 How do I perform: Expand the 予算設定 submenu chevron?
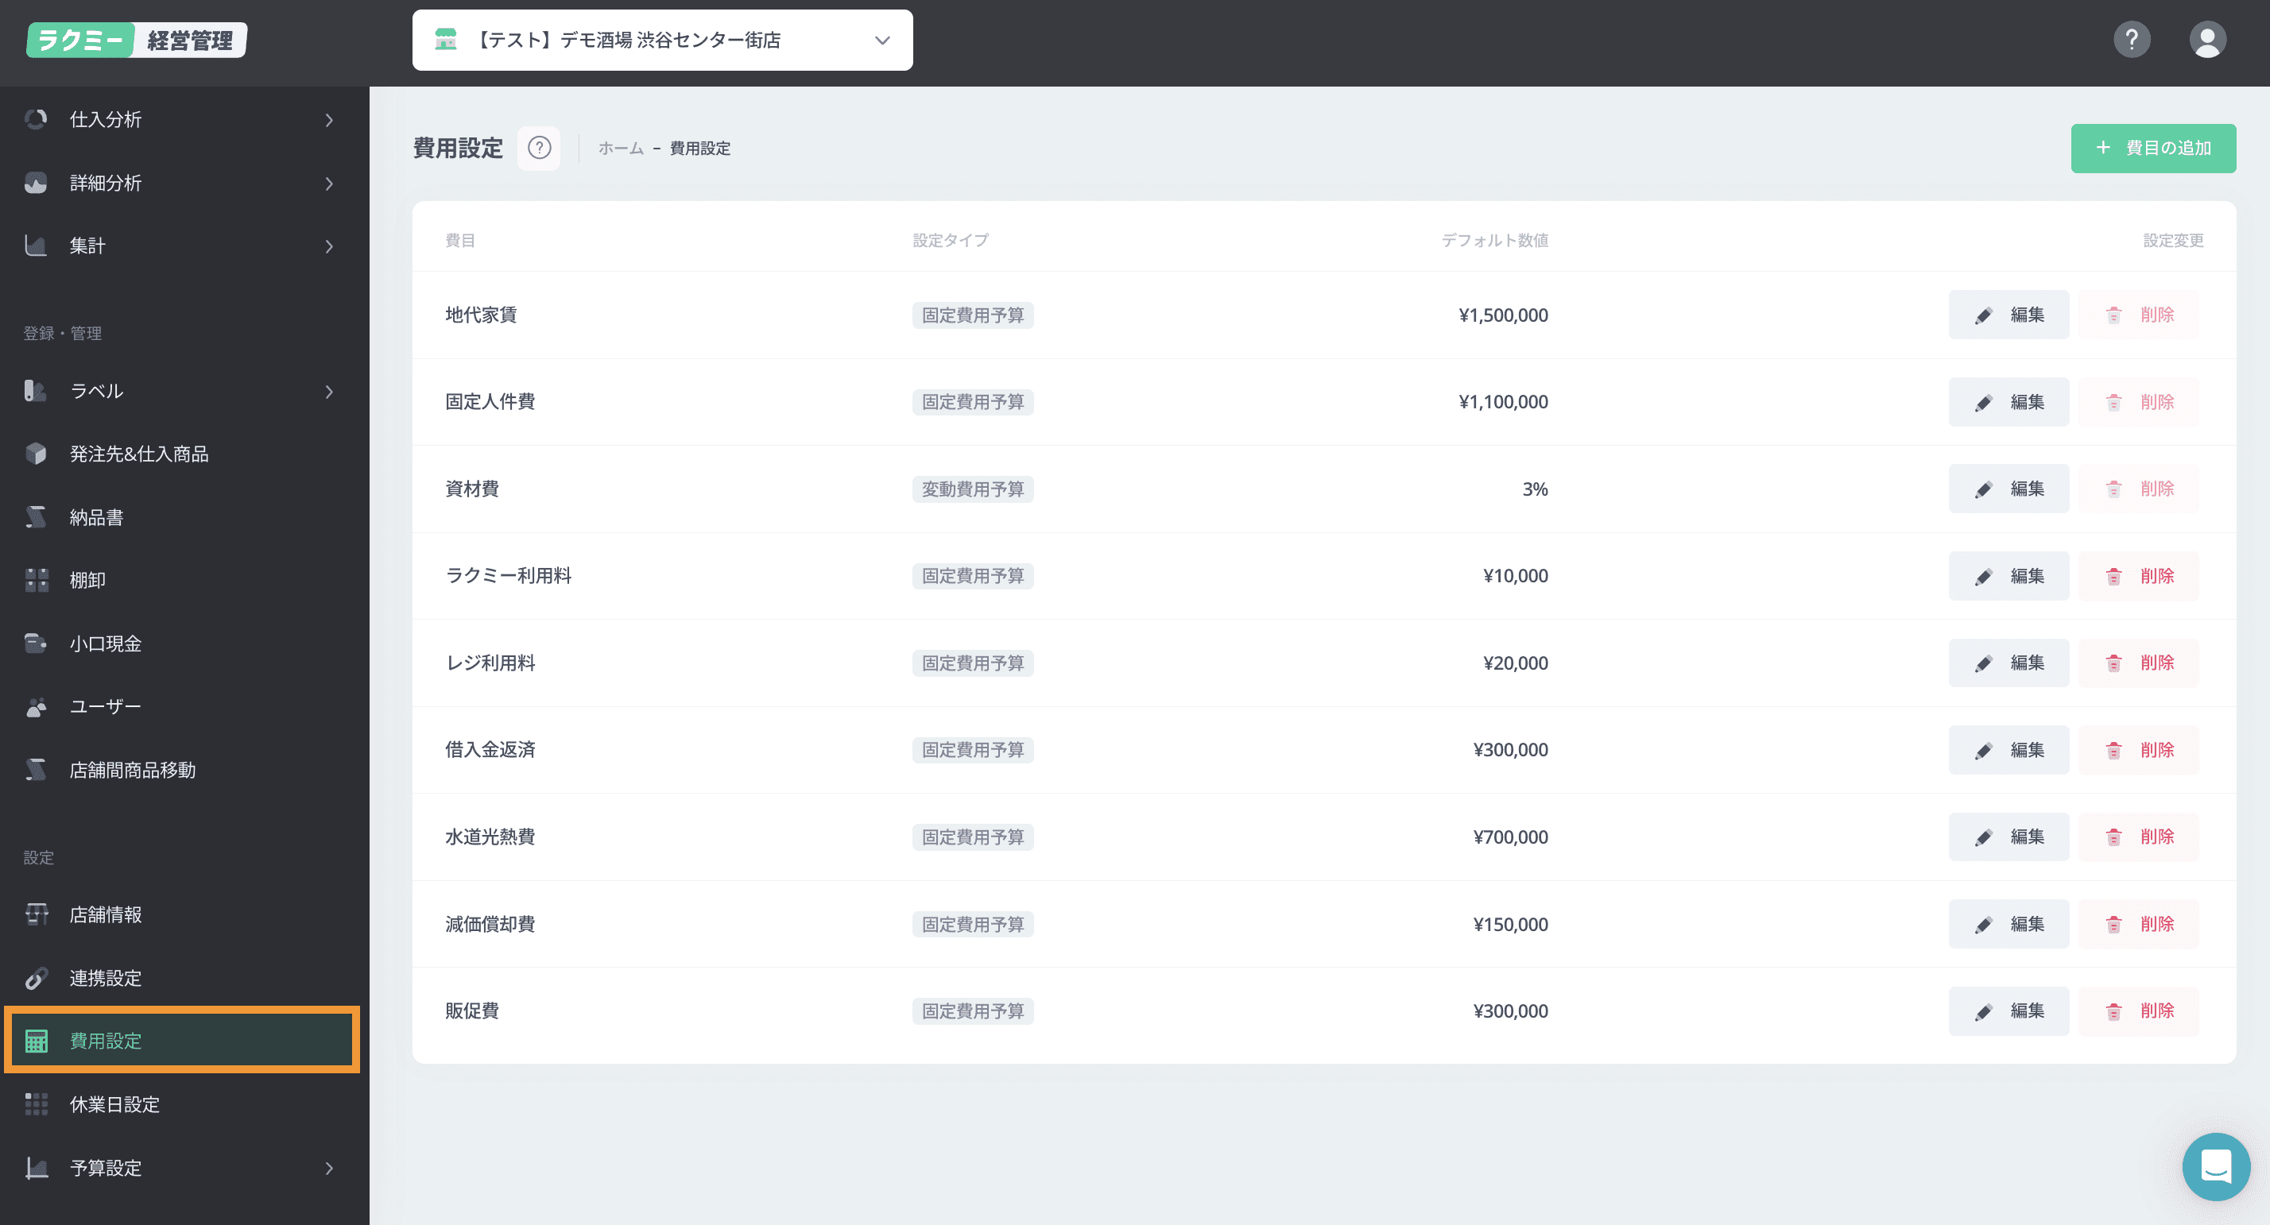coord(329,1168)
